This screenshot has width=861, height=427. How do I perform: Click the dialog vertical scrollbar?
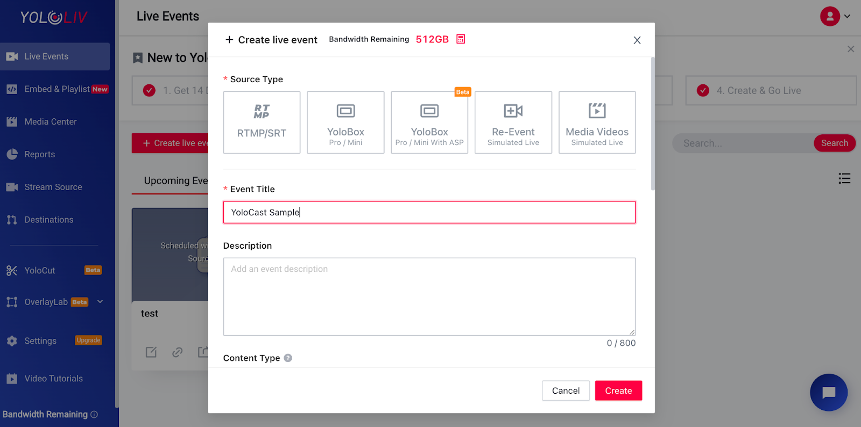(653, 124)
